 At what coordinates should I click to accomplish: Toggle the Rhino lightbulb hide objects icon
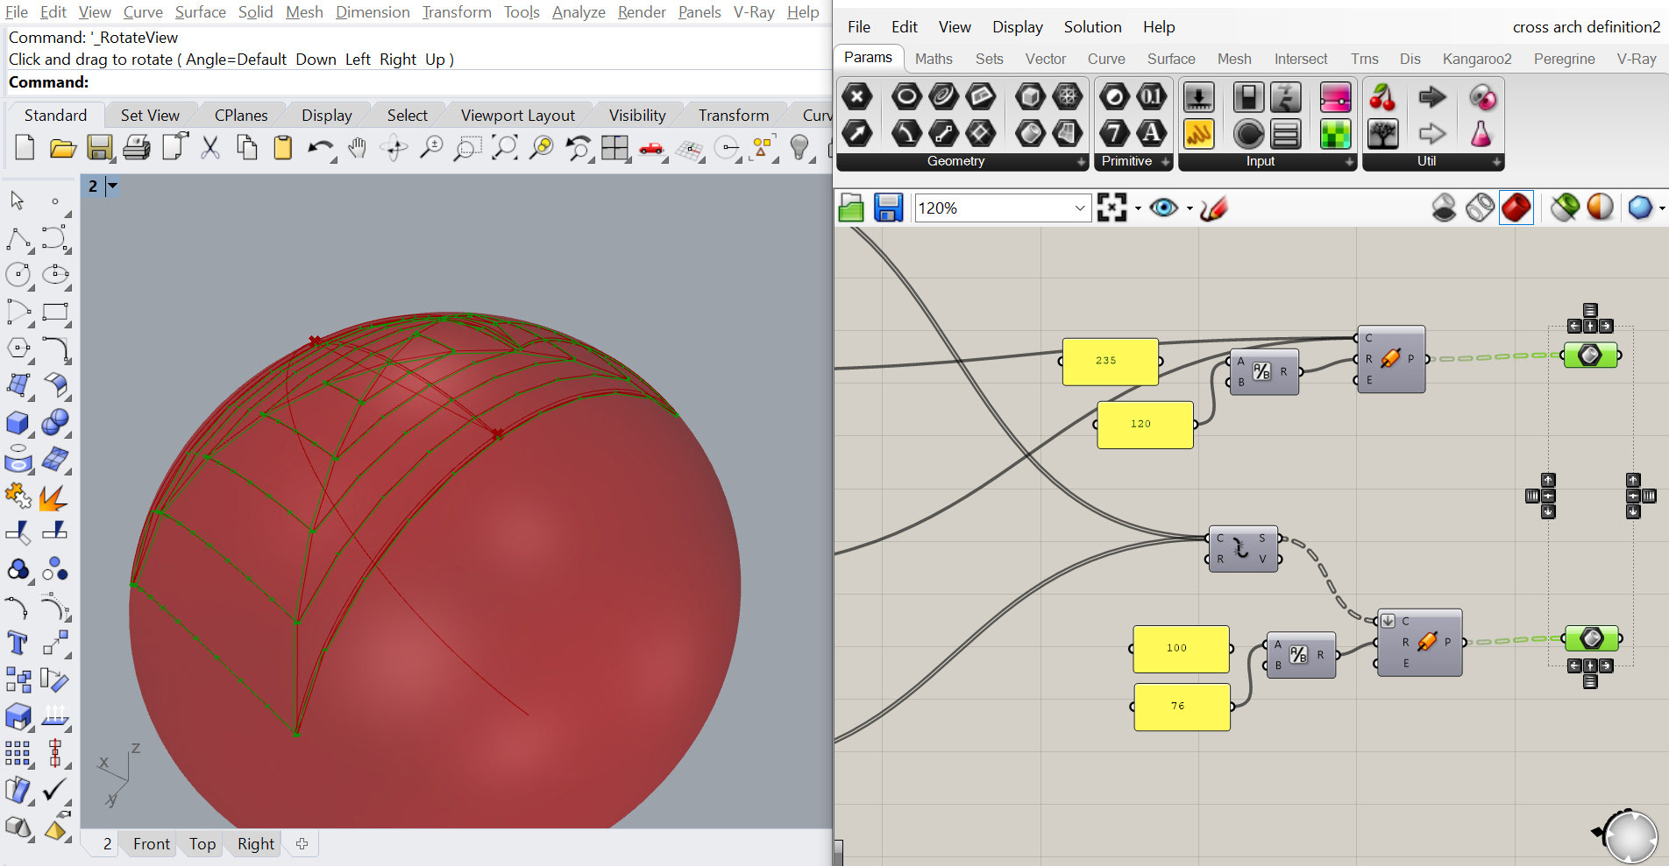click(x=799, y=148)
